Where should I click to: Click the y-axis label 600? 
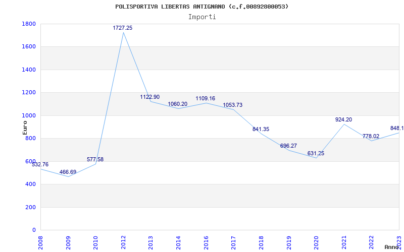(x=31, y=161)
